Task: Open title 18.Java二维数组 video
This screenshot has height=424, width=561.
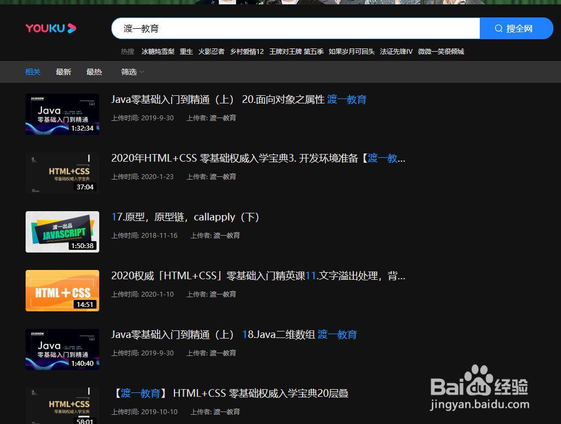Action: (234, 334)
